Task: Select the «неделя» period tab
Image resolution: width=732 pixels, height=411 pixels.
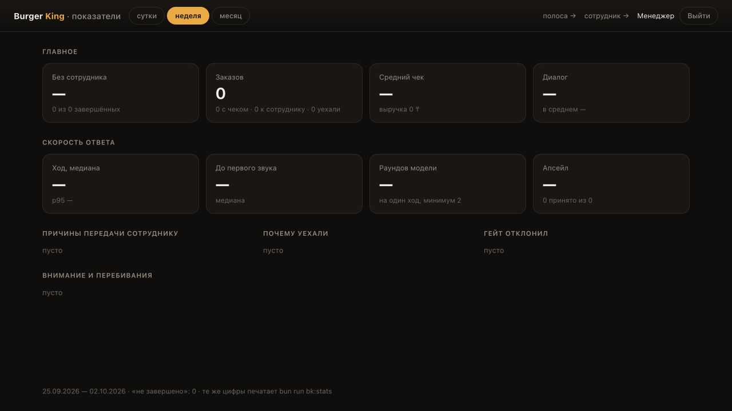Action: tap(188, 16)
